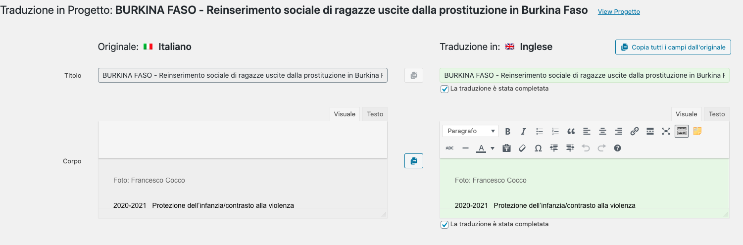743x245 pixels.
Task: Toggle bold formatting in translation editor
Action: click(x=507, y=131)
